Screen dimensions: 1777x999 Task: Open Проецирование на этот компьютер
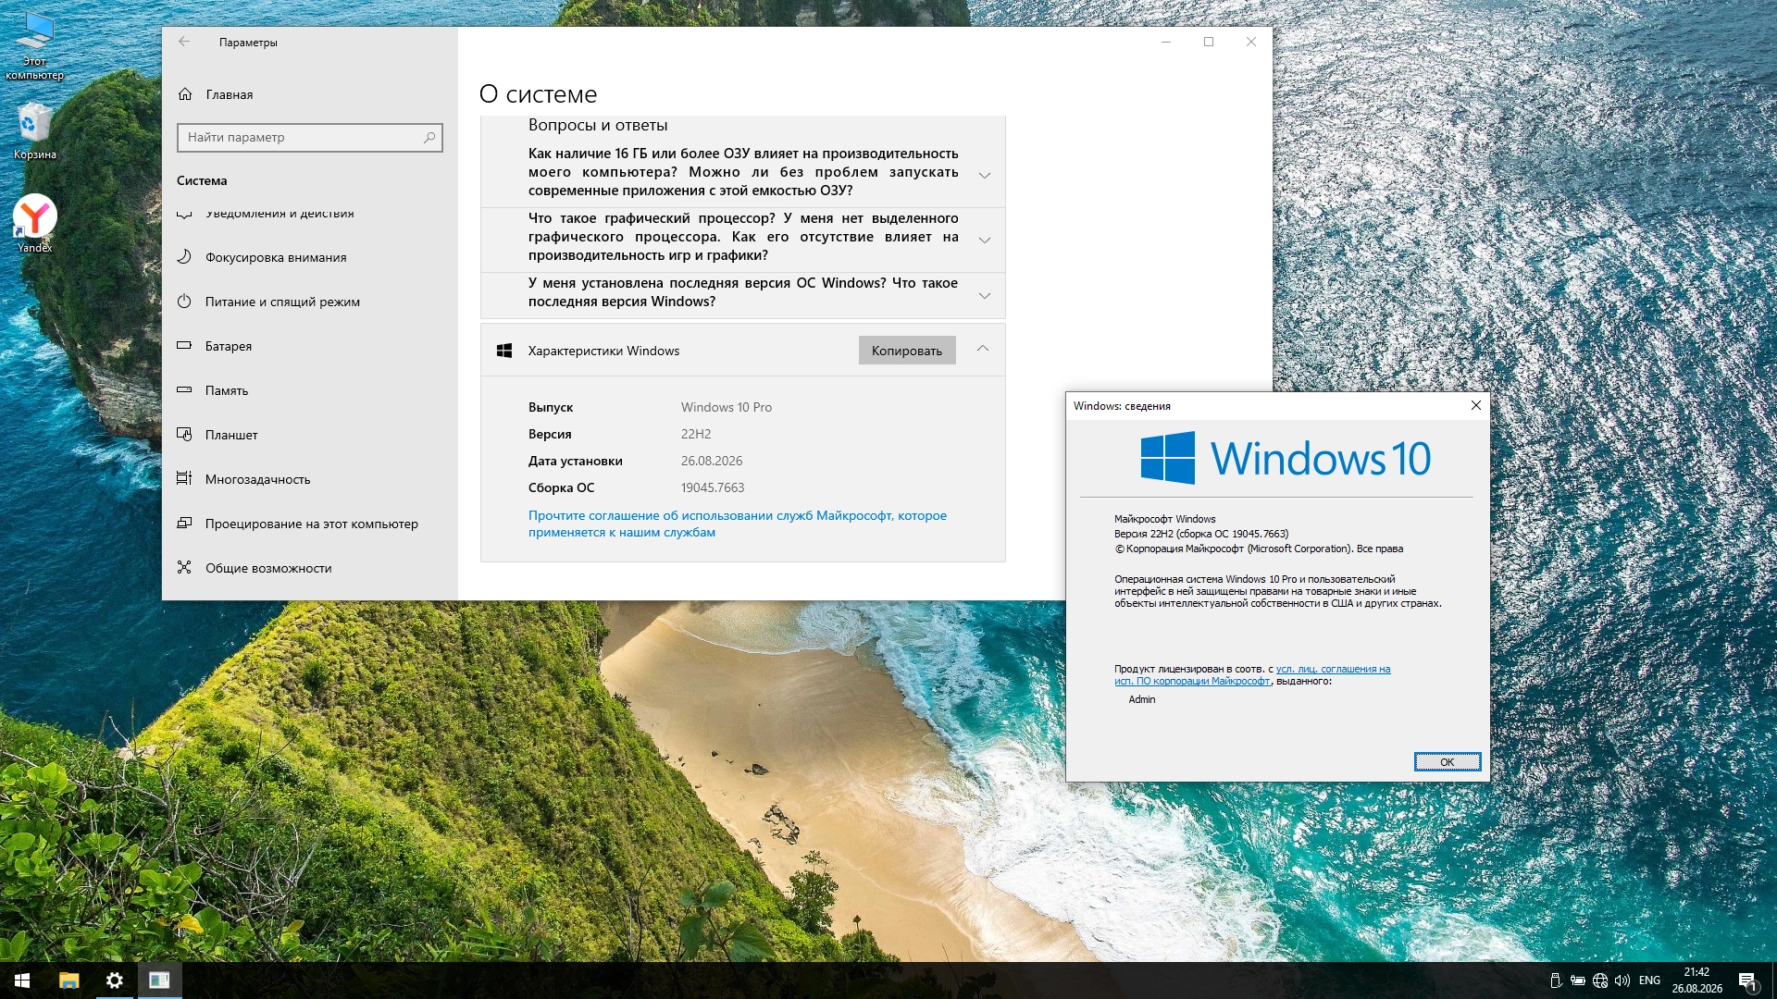311,524
